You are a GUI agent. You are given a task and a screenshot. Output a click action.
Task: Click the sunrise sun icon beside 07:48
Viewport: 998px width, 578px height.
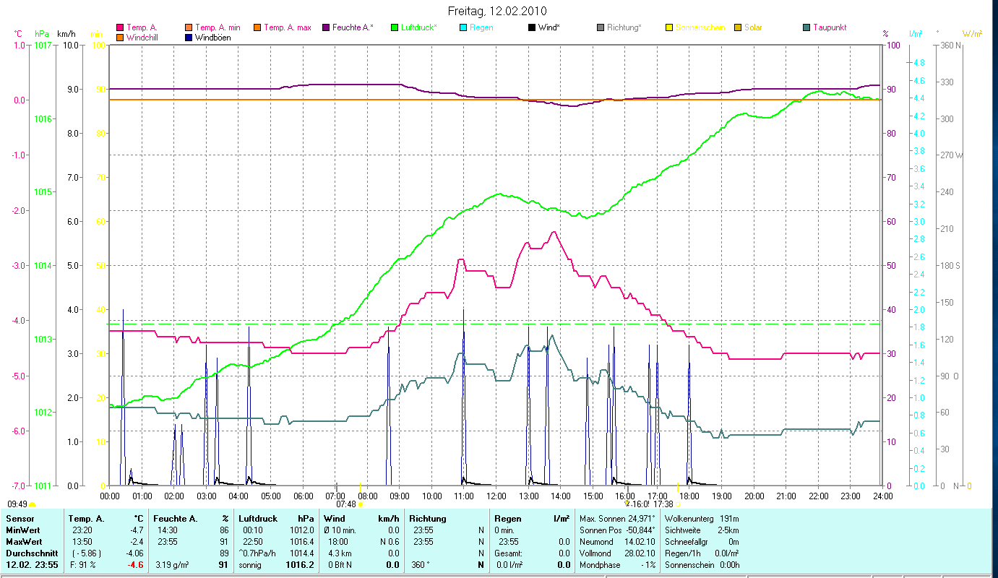[x=361, y=504]
